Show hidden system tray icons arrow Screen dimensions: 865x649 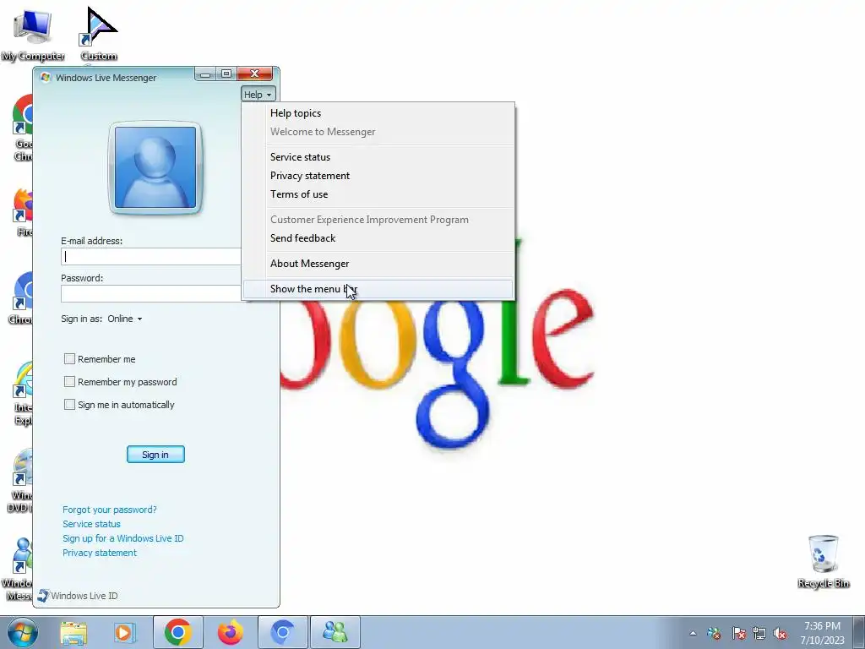[693, 633]
